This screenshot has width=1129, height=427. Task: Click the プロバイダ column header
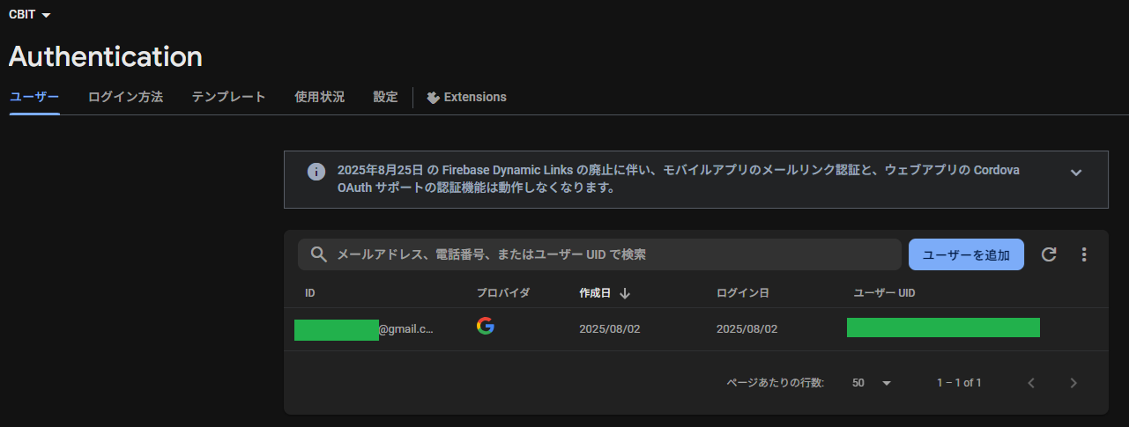point(503,292)
